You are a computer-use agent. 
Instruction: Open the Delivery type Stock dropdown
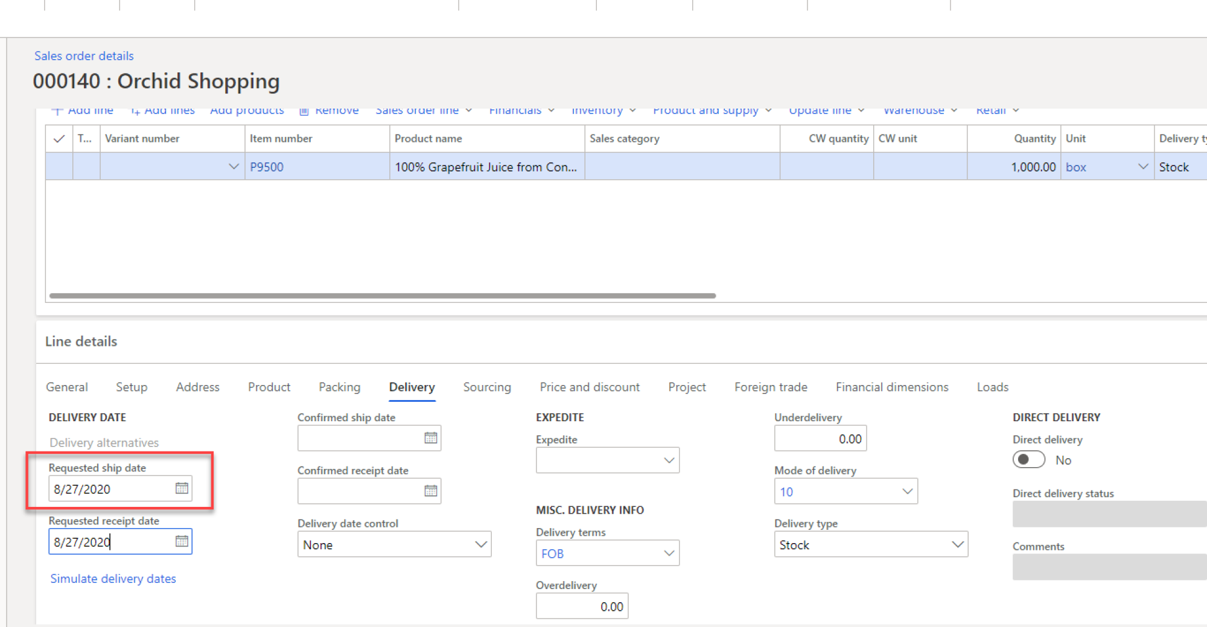[957, 544]
